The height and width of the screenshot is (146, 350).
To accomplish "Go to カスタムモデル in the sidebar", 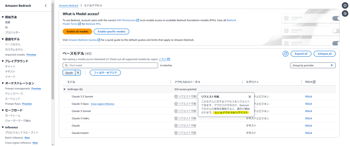I will (x=14, y=49).
